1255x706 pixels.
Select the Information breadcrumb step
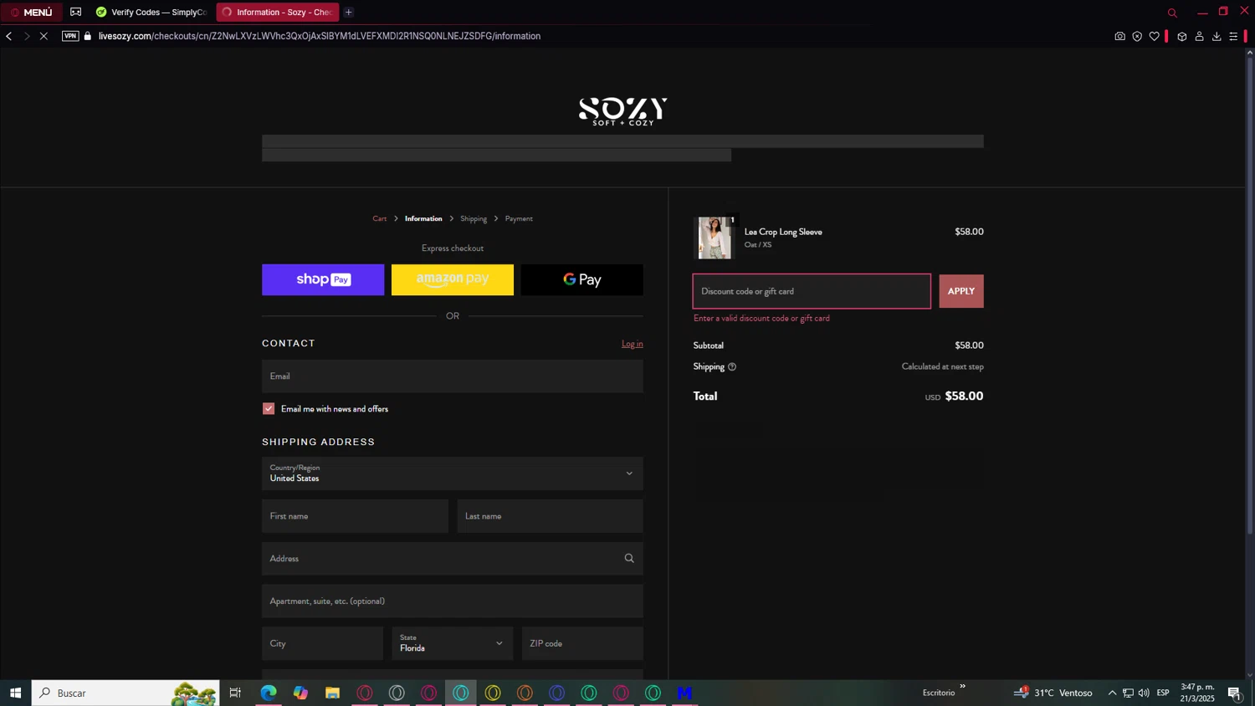(423, 218)
